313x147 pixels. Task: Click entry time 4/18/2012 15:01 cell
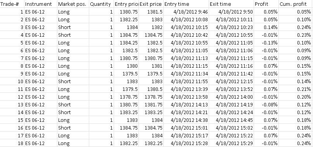pyautogui.click(x=186, y=128)
